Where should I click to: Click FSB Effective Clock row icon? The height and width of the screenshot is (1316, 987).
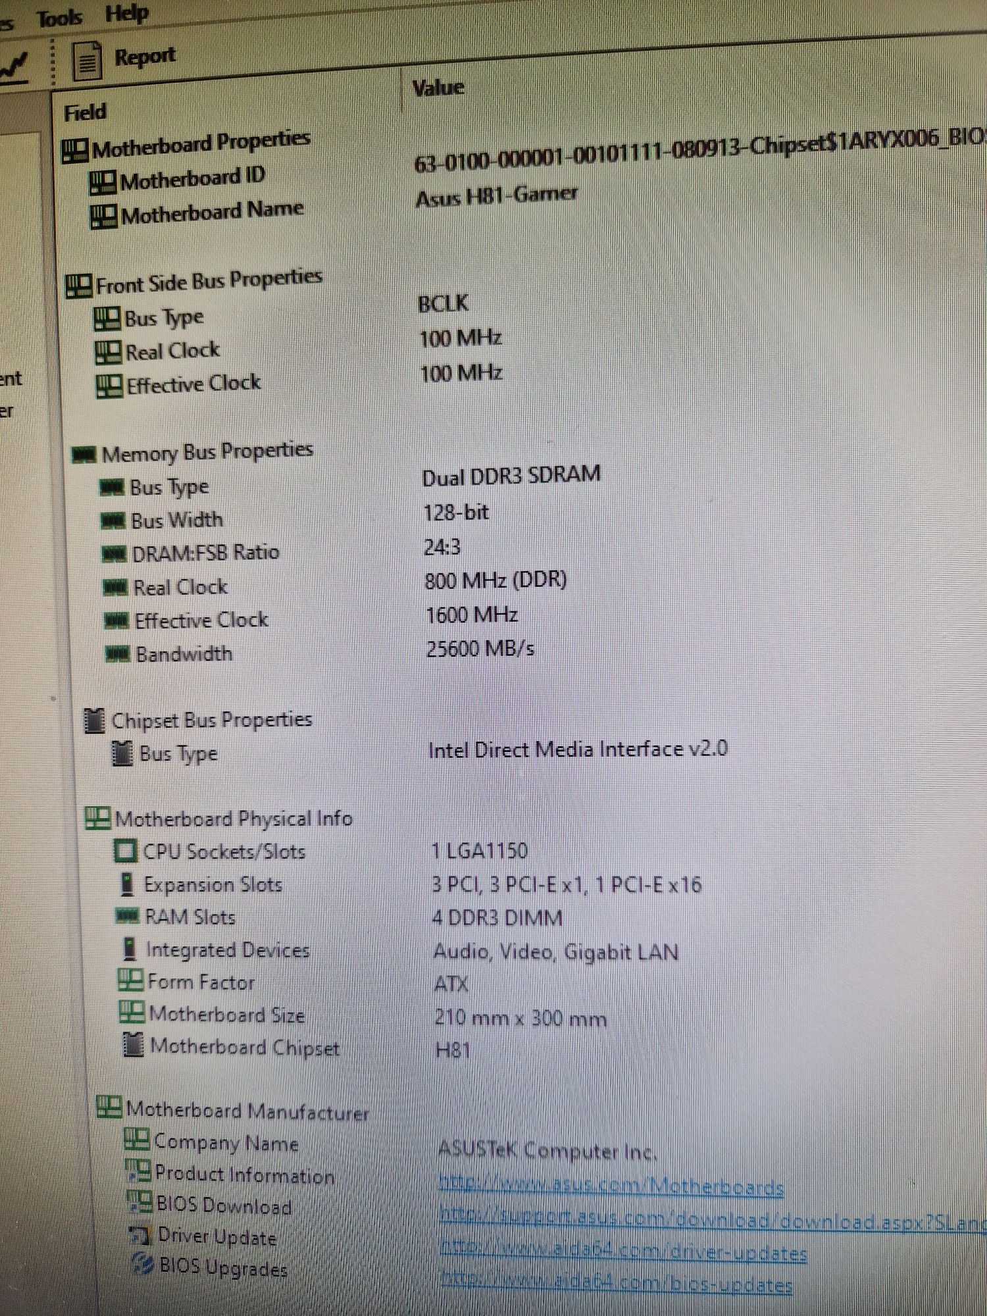coord(109,386)
